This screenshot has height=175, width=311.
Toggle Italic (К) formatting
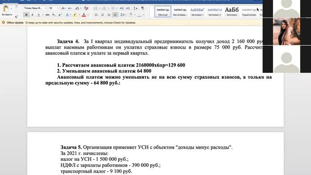pos(33,15)
